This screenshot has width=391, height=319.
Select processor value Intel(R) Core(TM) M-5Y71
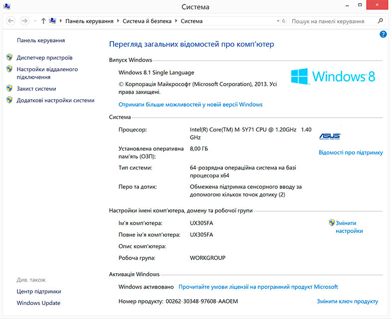(250, 134)
